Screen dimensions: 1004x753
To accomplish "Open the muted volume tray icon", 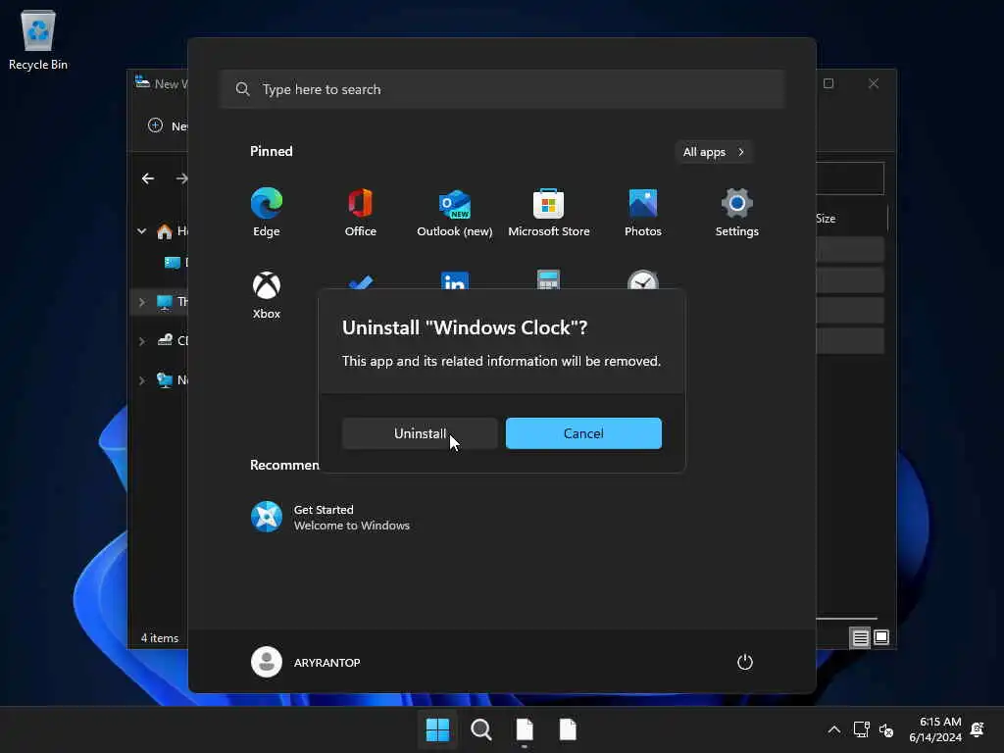I will tap(886, 729).
